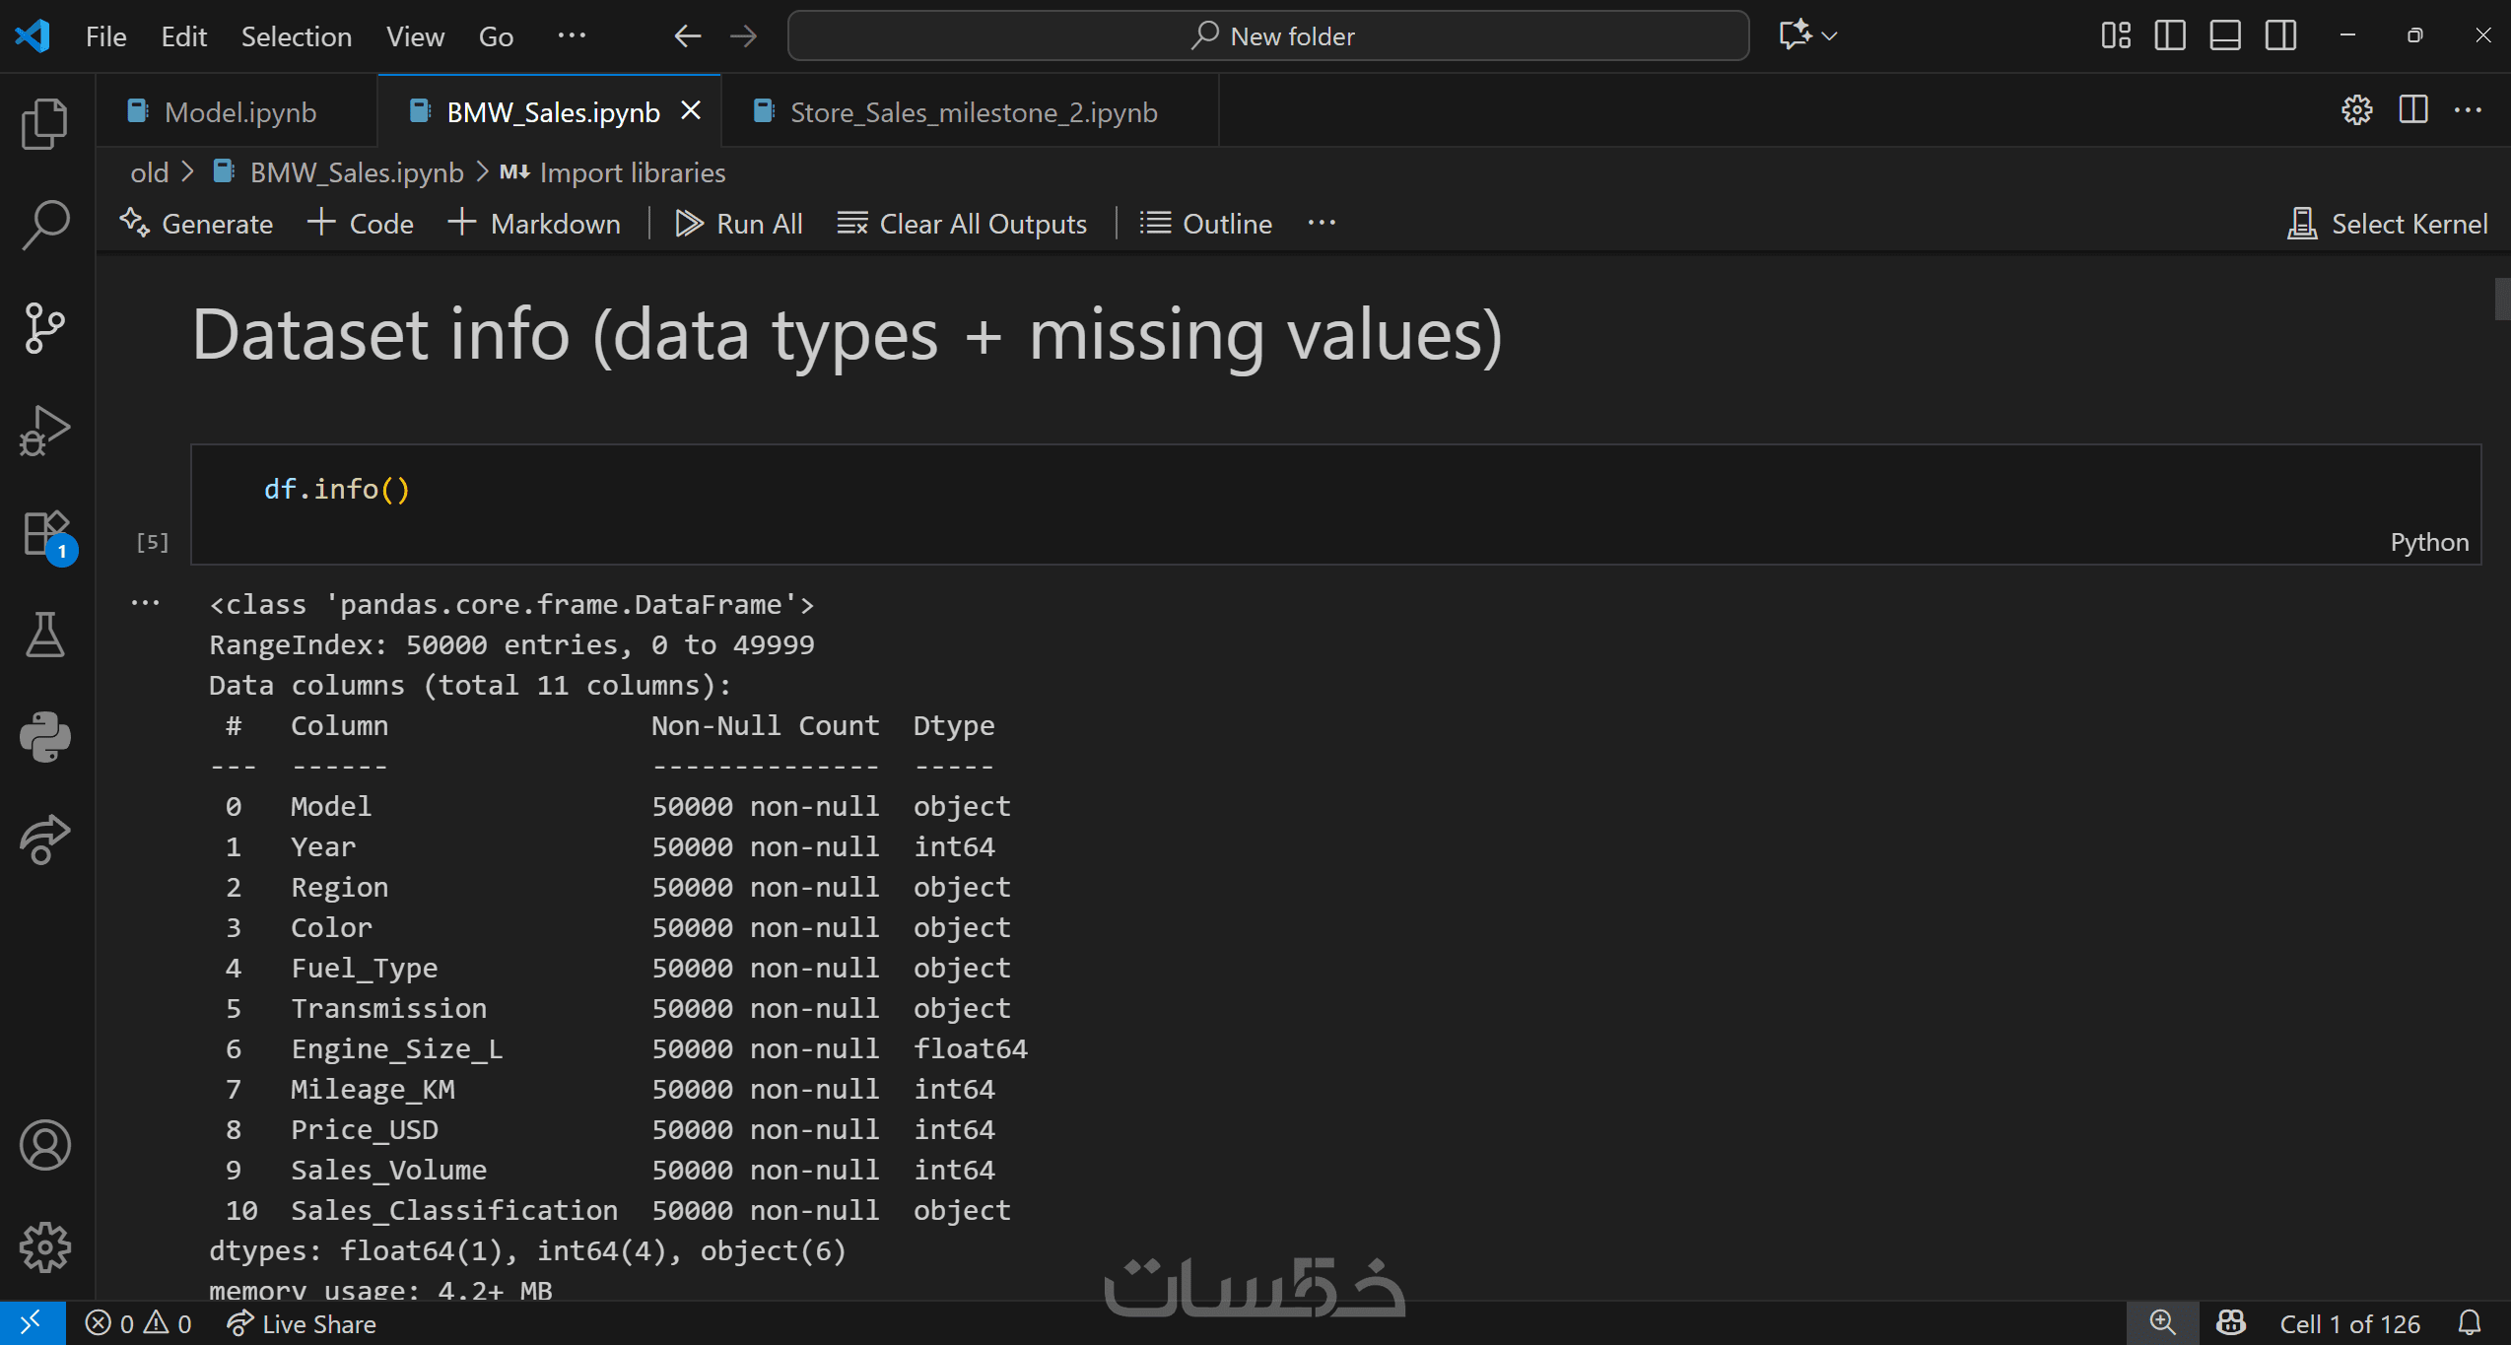Viewport: 2511px width, 1345px height.
Task: Open the Search view icon
Action: pos(44,225)
